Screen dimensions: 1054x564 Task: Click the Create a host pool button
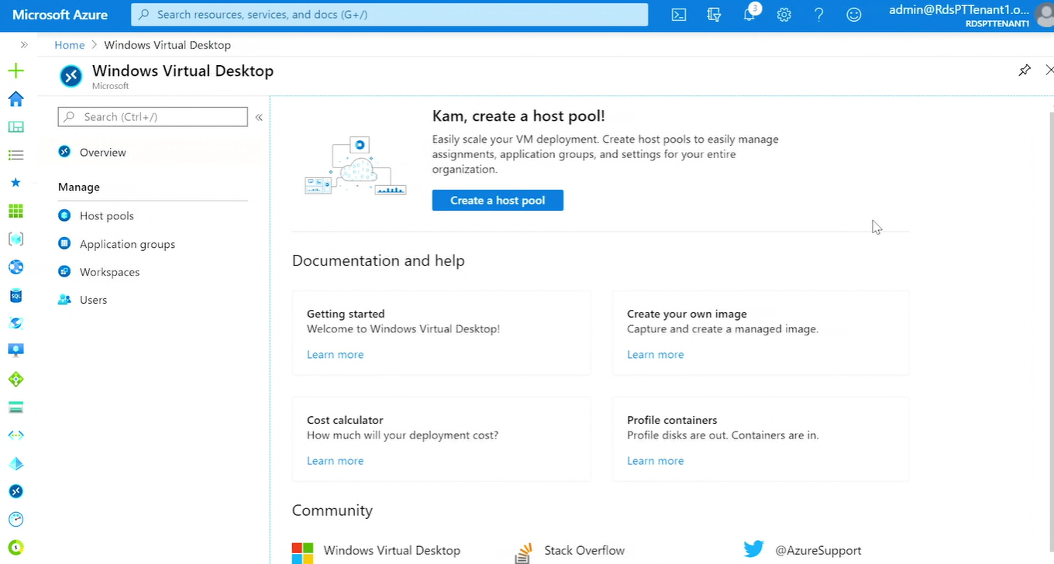tap(497, 200)
